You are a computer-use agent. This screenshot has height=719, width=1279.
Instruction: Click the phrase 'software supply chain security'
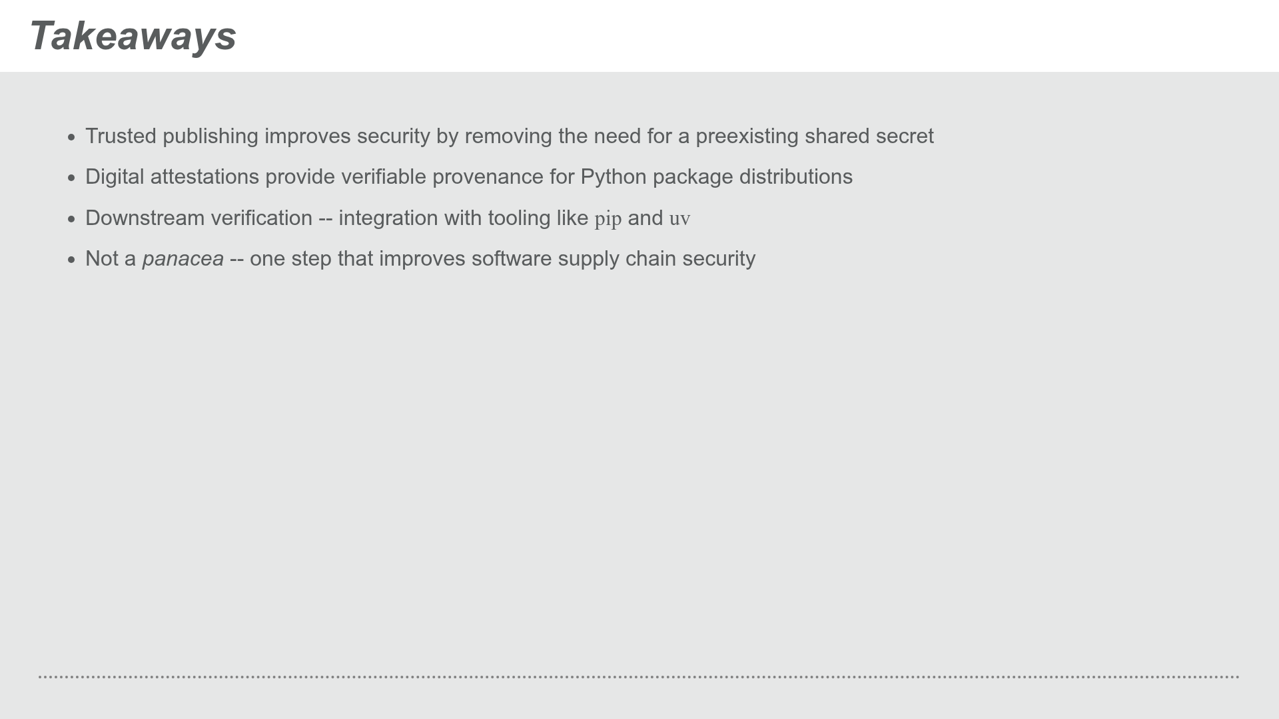coord(614,259)
